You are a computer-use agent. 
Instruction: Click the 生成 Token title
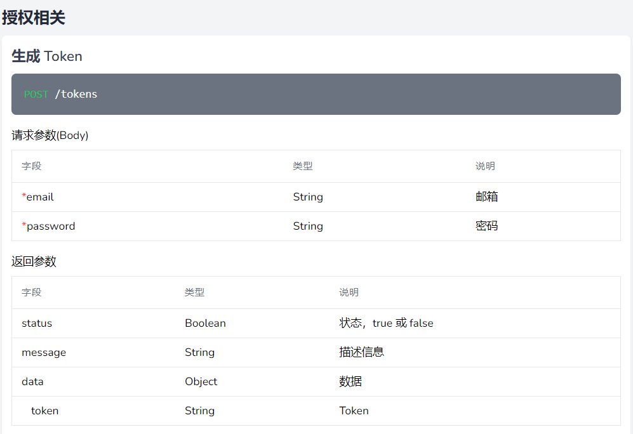tap(47, 56)
